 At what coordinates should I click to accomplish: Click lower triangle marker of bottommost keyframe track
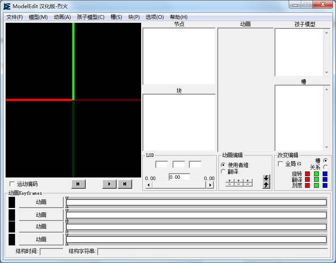coord(67,244)
